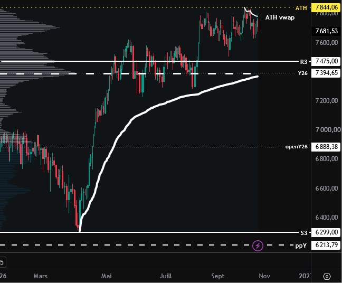Click the Sept label on time axis
Image resolution: width=342 pixels, height=283 pixels.
tap(217, 276)
